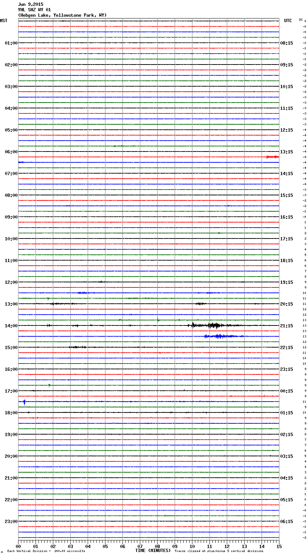Click the "09:00" MST time label
Screen dimensions: 308x556
coord(11,217)
